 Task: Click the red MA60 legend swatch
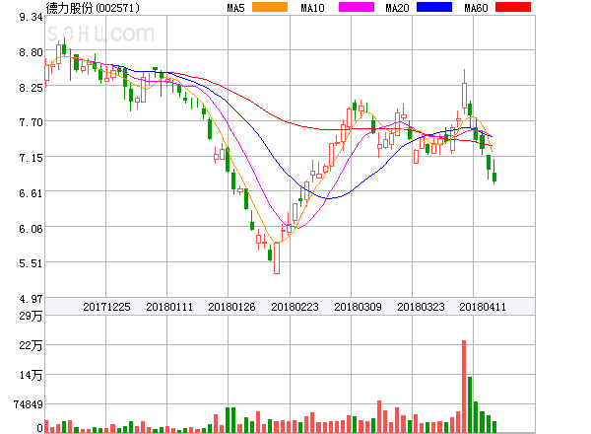point(513,7)
